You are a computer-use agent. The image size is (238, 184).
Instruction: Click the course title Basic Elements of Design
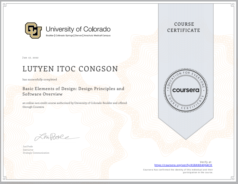(73, 91)
